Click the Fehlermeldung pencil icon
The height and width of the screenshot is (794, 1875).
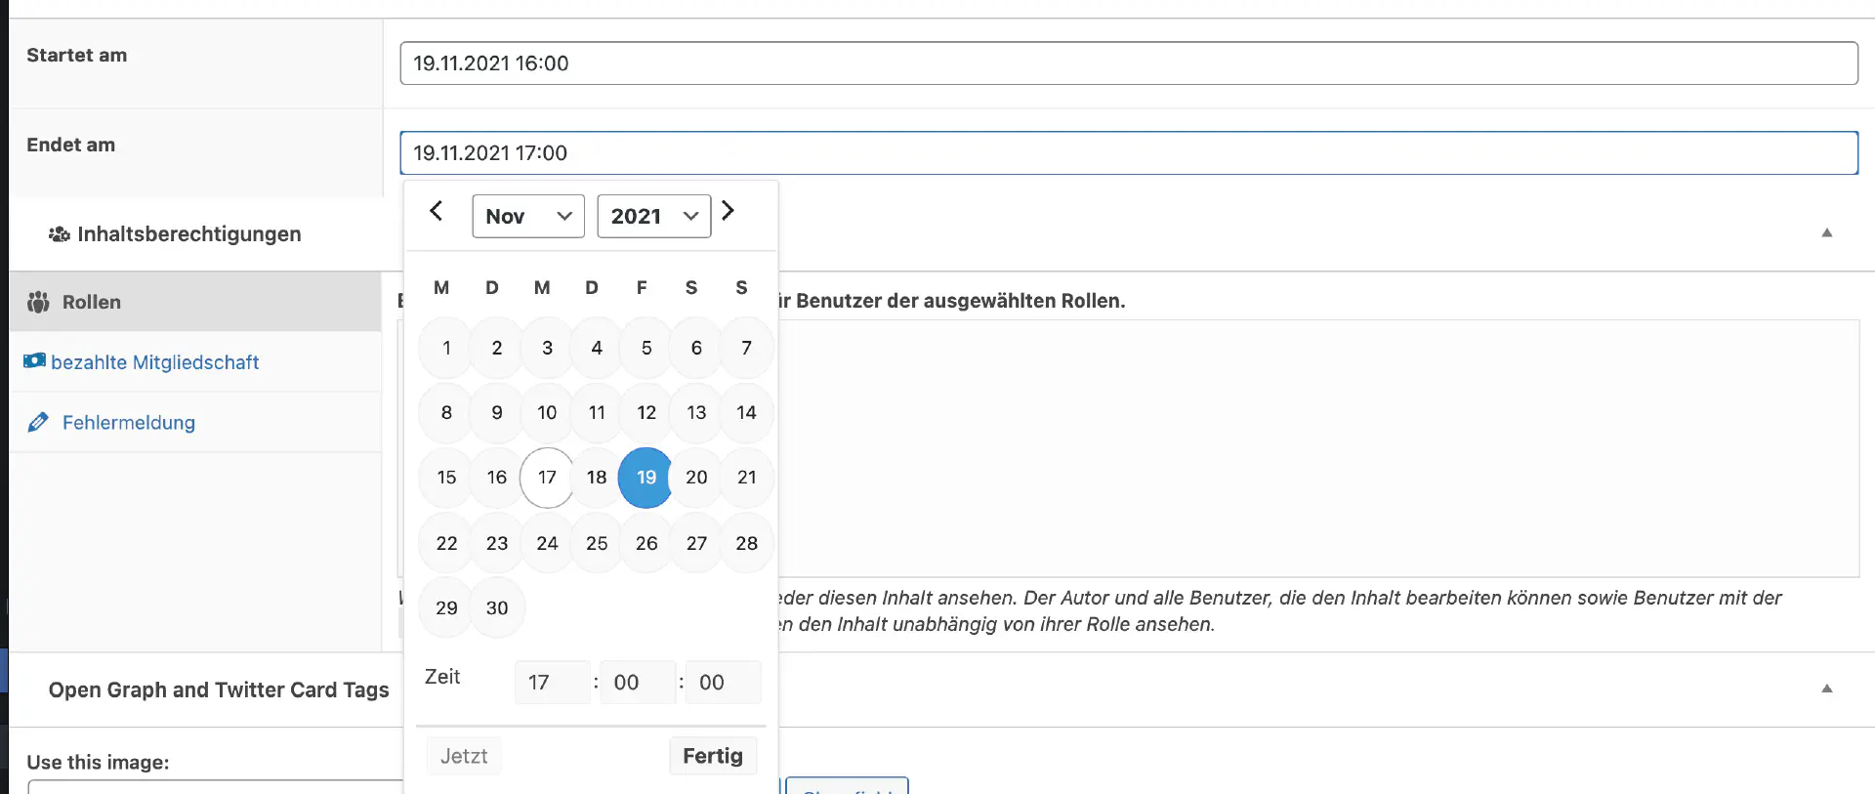click(38, 423)
